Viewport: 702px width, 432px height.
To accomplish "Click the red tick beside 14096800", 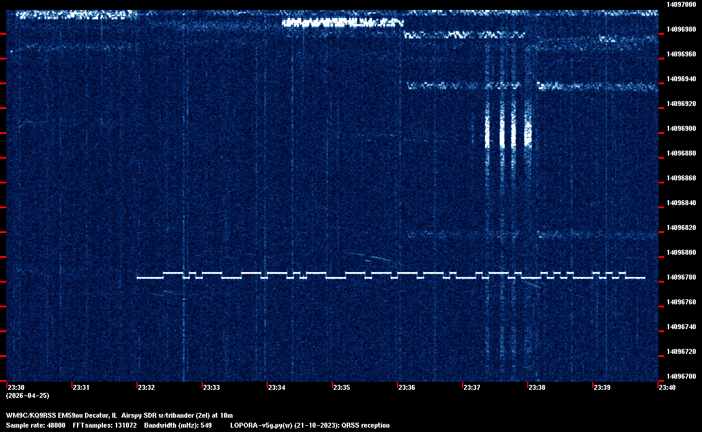I will (x=3, y=257).
